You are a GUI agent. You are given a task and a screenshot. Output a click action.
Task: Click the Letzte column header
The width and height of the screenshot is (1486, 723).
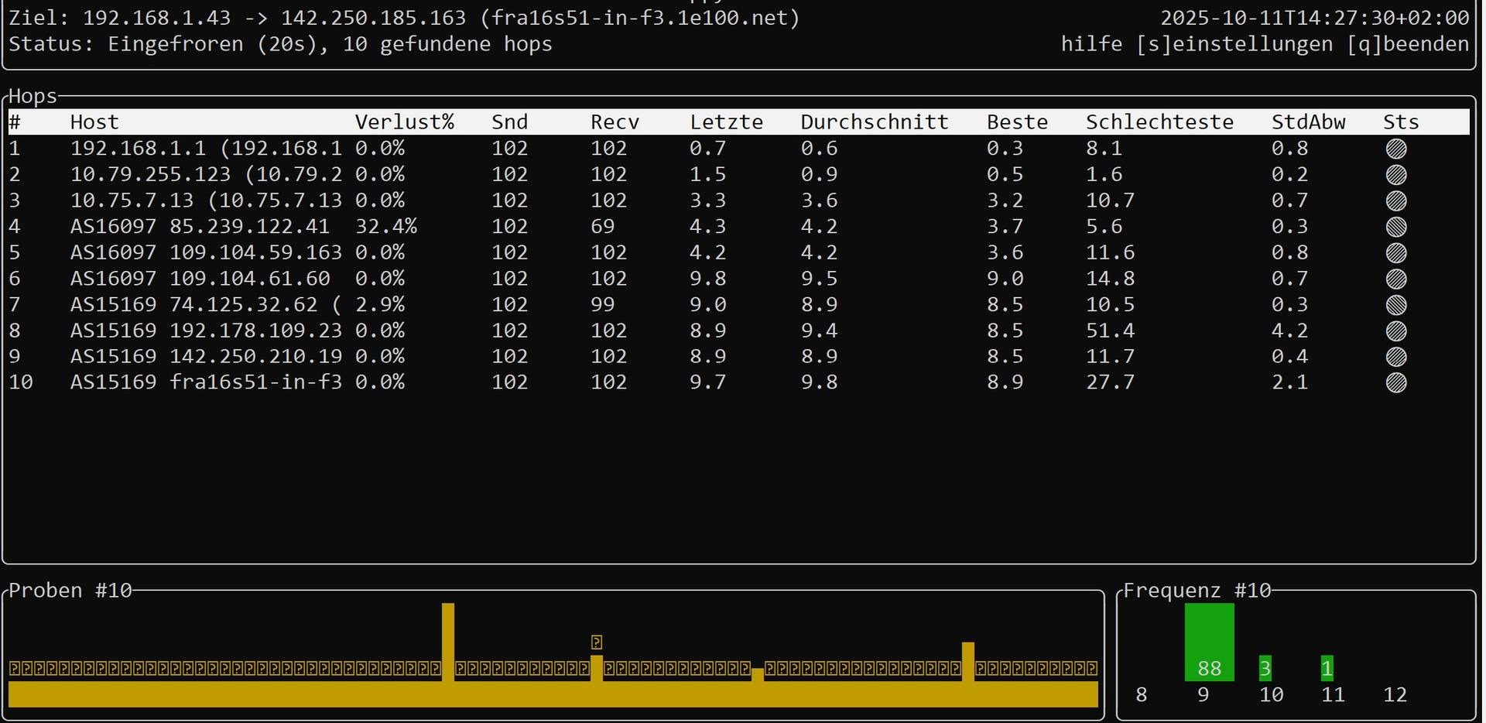[x=727, y=122]
